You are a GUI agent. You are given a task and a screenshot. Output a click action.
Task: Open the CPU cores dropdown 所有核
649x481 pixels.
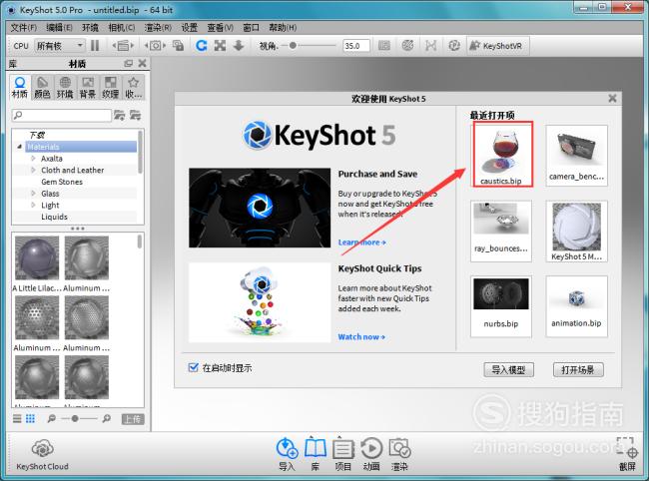pyautogui.click(x=59, y=46)
